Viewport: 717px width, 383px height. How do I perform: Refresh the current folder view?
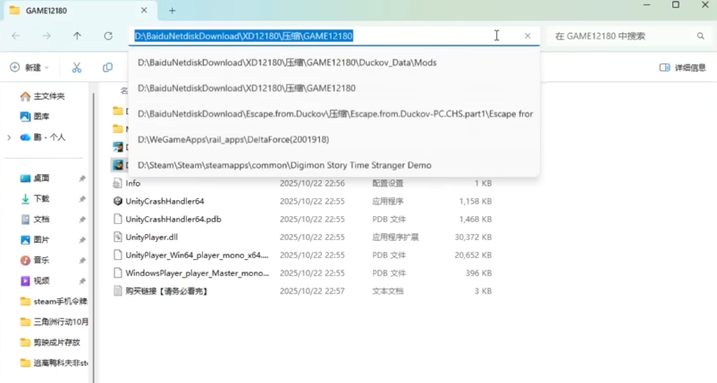108,36
